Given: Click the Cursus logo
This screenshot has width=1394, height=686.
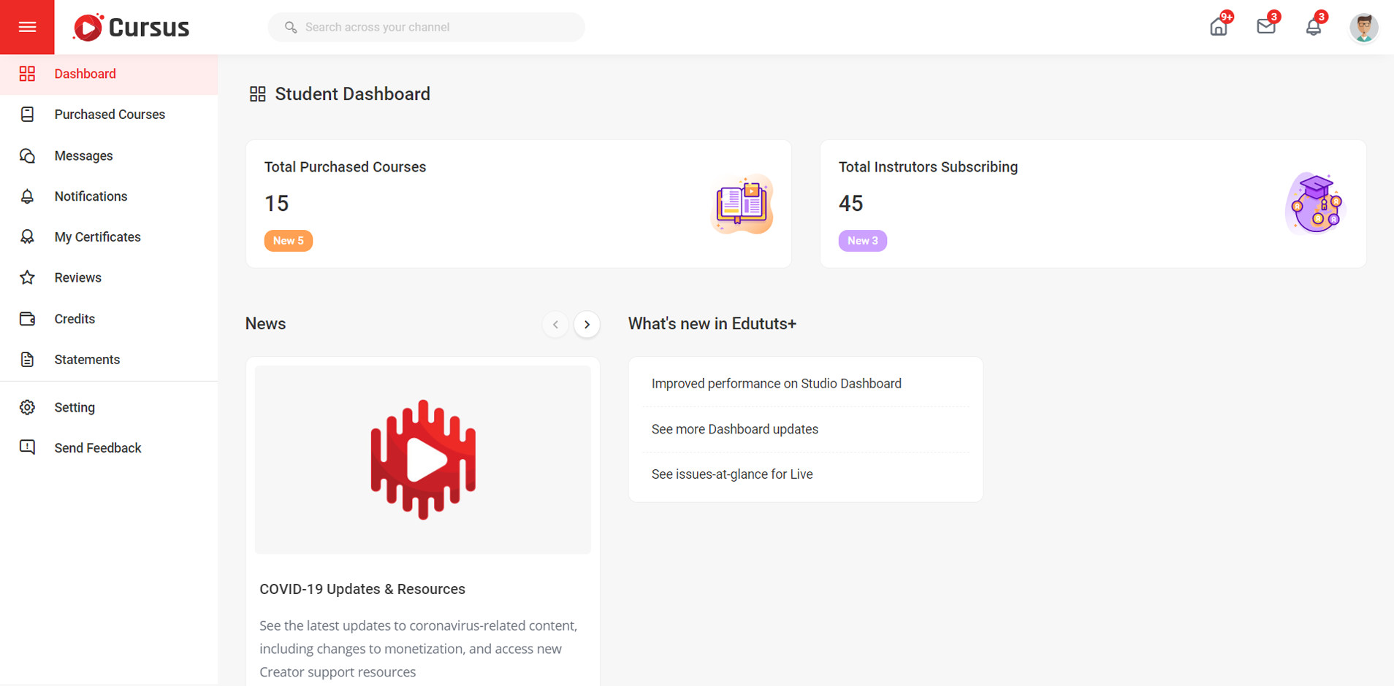Looking at the screenshot, I should [132, 28].
